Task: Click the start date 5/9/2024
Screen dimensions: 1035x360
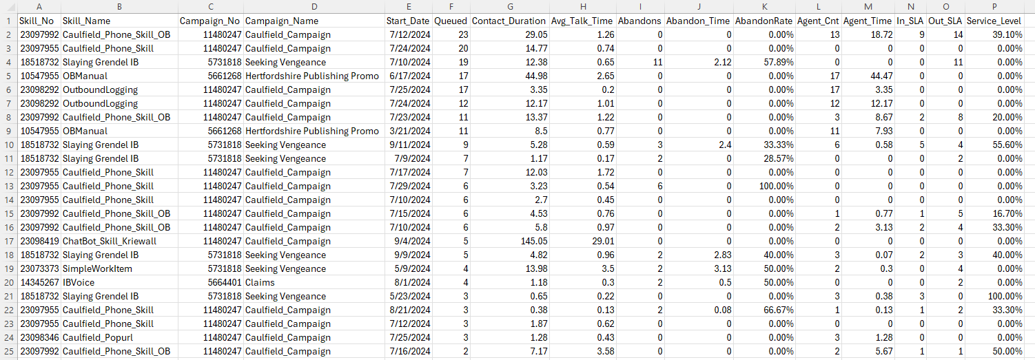Action: [408, 268]
